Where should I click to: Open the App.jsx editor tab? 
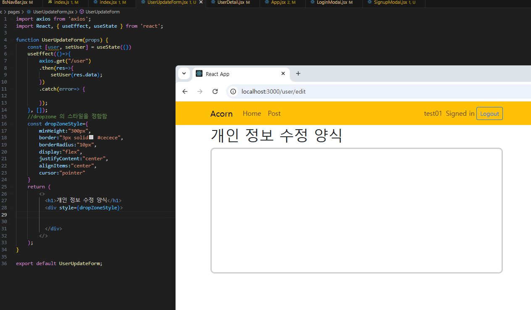click(283, 3)
